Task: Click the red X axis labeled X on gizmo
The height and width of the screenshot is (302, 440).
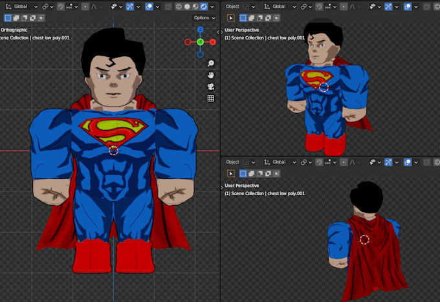Action: (x=213, y=42)
